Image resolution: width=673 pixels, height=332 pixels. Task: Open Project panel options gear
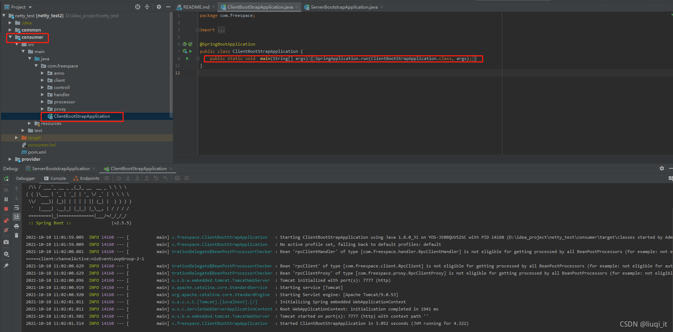click(159, 7)
